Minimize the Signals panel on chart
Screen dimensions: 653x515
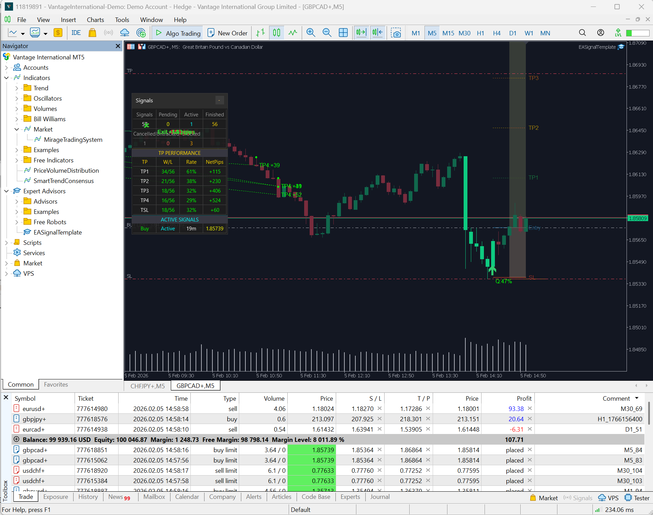(x=219, y=100)
